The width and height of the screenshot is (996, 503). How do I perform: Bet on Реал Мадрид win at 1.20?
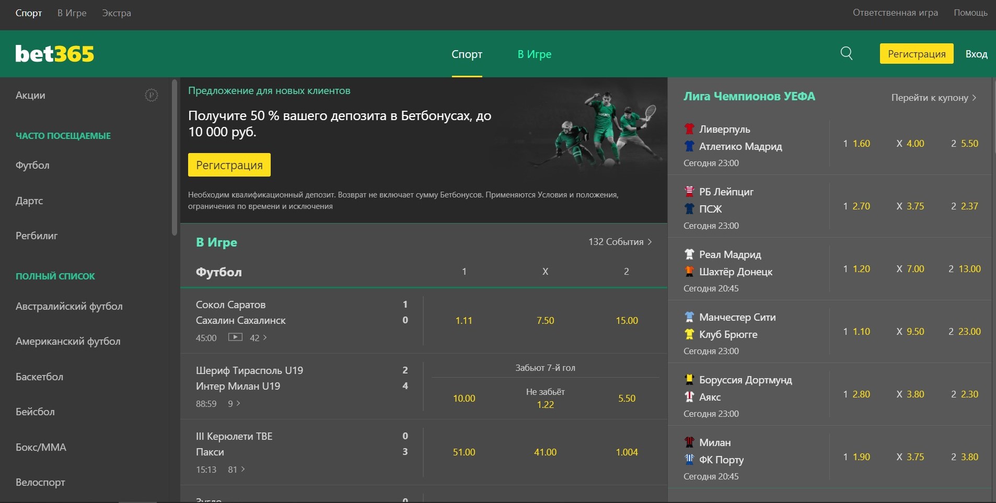[x=856, y=269]
